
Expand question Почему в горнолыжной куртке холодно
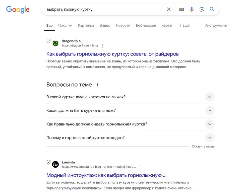[210, 138]
